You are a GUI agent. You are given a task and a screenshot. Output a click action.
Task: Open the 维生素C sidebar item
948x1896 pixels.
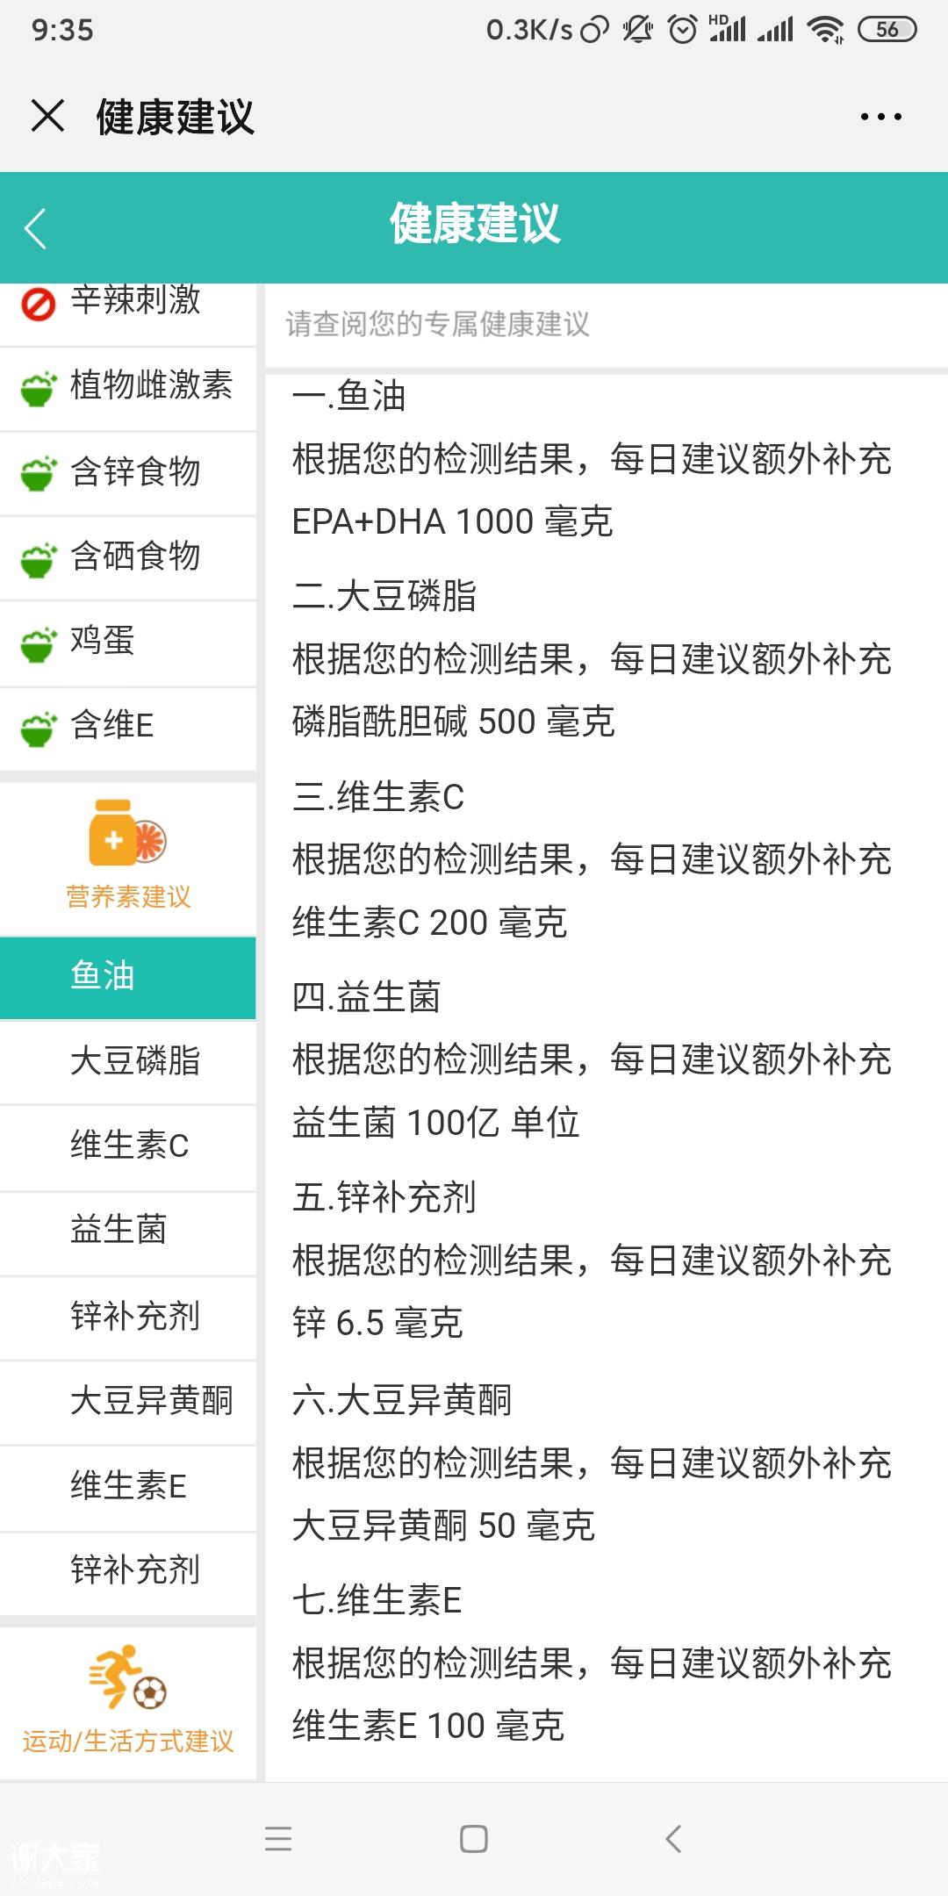pyautogui.click(x=128, y=1145)
